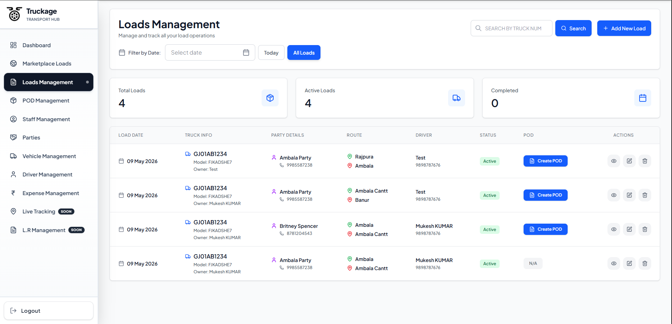Viewport: 672px width, 324px height.
Task: View the Rajpura to Ambala load details
Action: point(614,161)
